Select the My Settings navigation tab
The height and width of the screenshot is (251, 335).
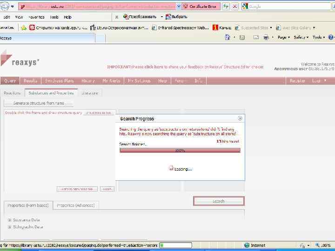click(139, 81)
